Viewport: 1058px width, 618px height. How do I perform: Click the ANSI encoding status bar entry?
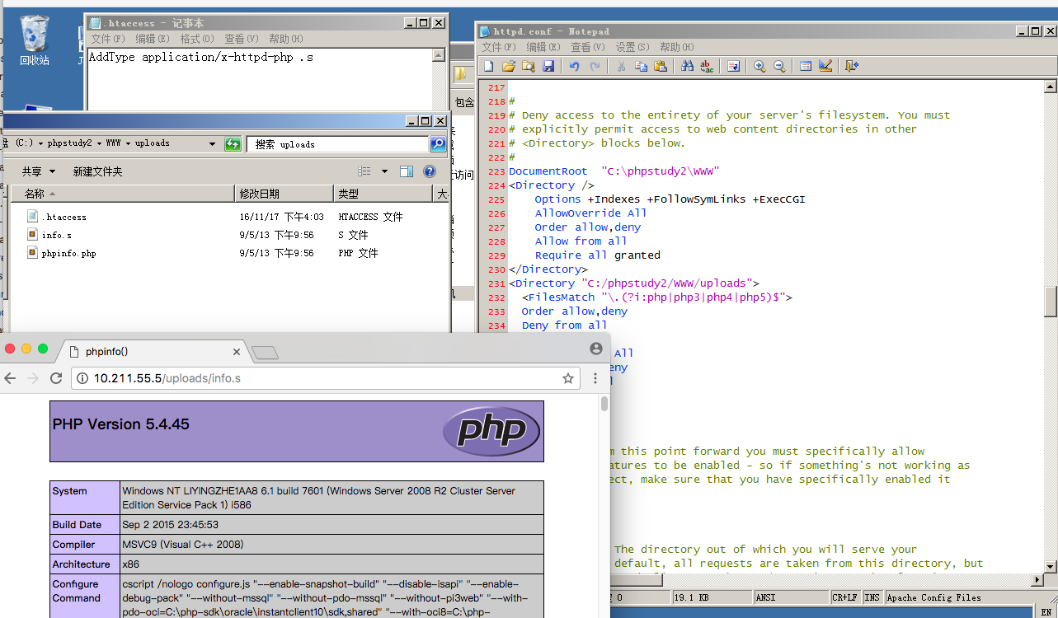(792, 597)
